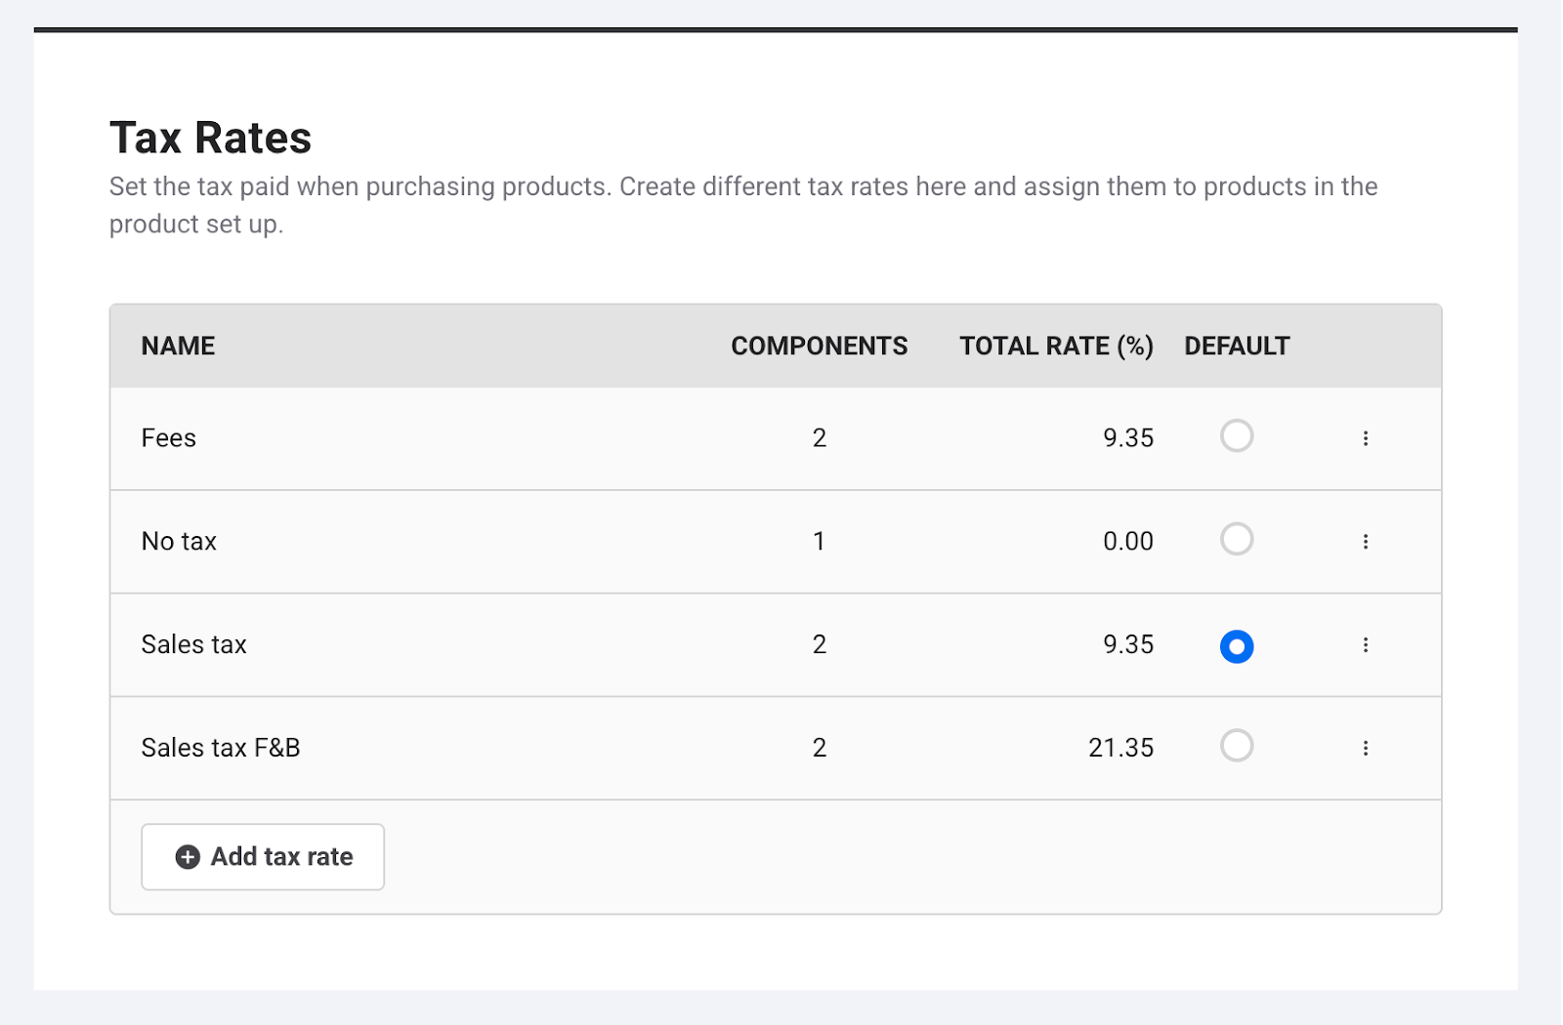Viewport: 1563px width, 1025px height.
Task: Click the selected Sales tax default radio
Action: 1236,646
